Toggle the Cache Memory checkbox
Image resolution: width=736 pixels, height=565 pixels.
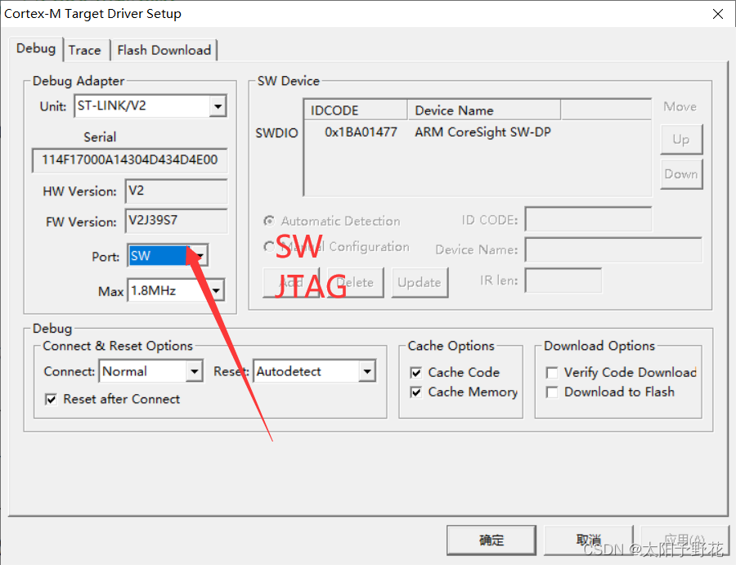click(x=416, y=392)
